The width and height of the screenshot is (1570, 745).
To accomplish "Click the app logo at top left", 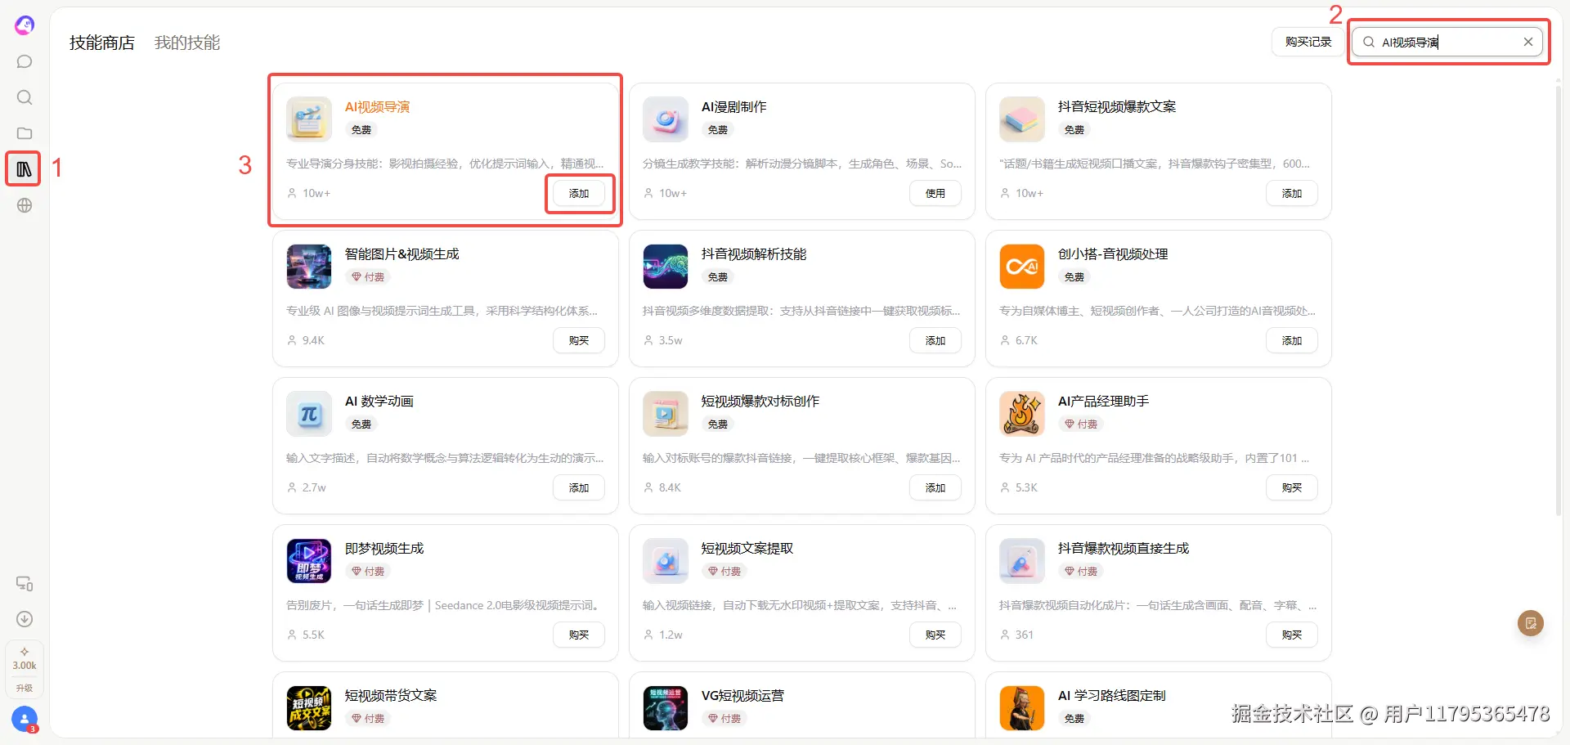I will (x=25, y=25).
